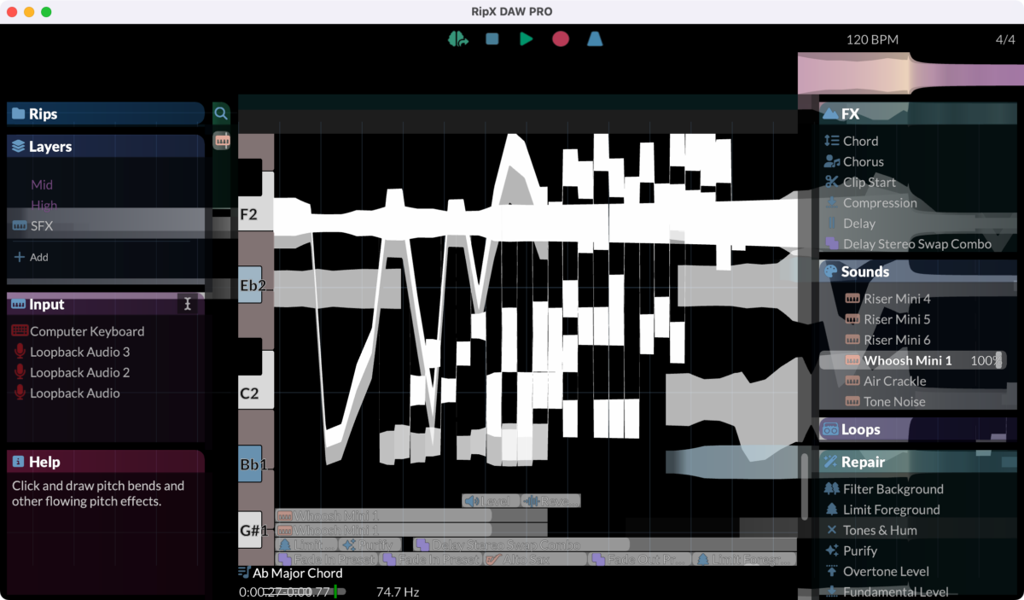Click the piano instrument icon below search

click(x=222, y=141)
